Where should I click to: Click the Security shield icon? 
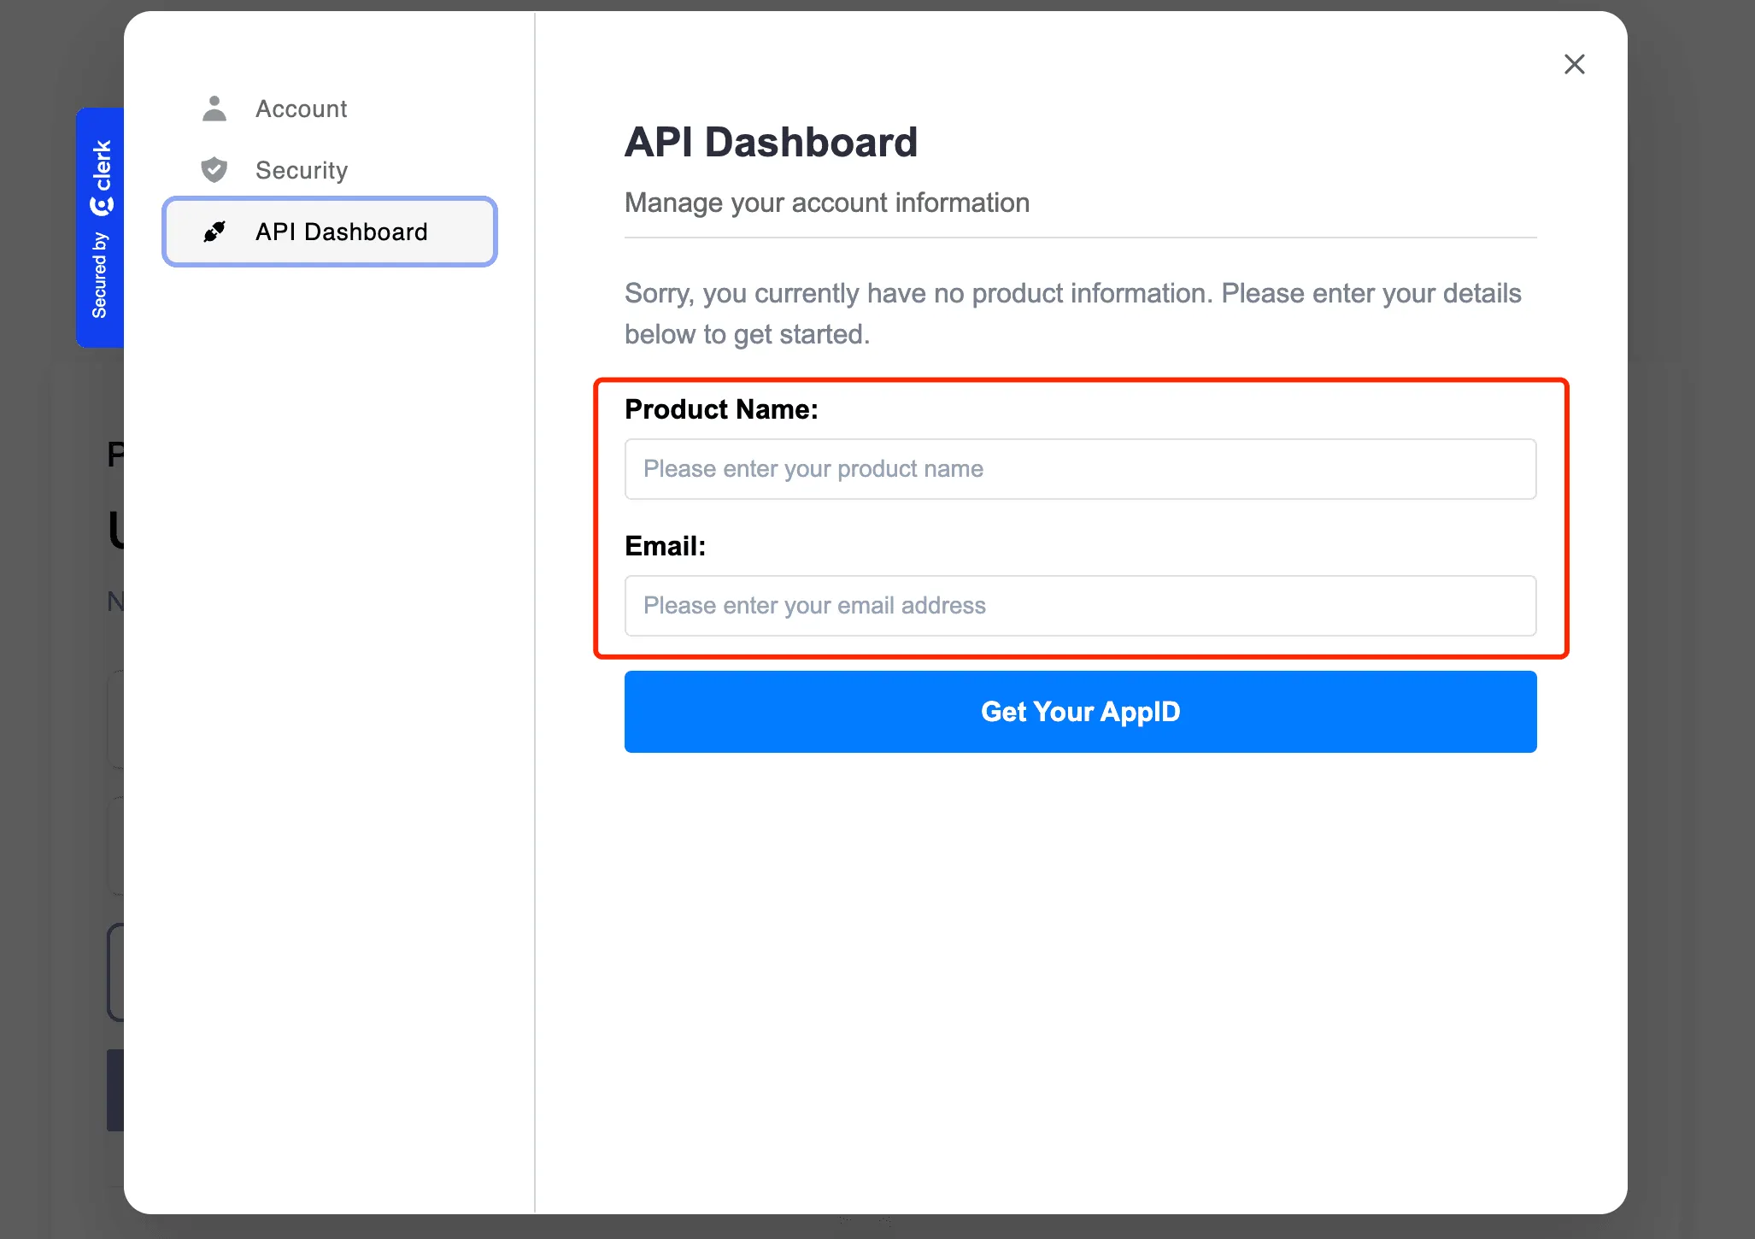pos(214,169)
